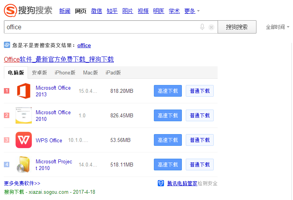Open the Microsoft Office 2010 link
The height and width of the screenshot is (200, 293).
point(53,116)
